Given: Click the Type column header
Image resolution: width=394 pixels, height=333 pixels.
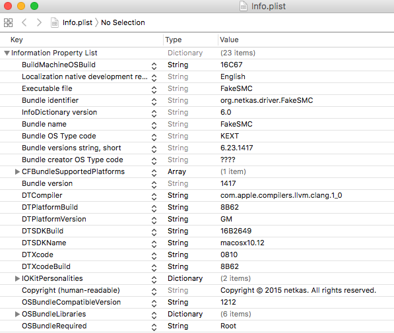Looking at the screenshot, I should (174, 40).
